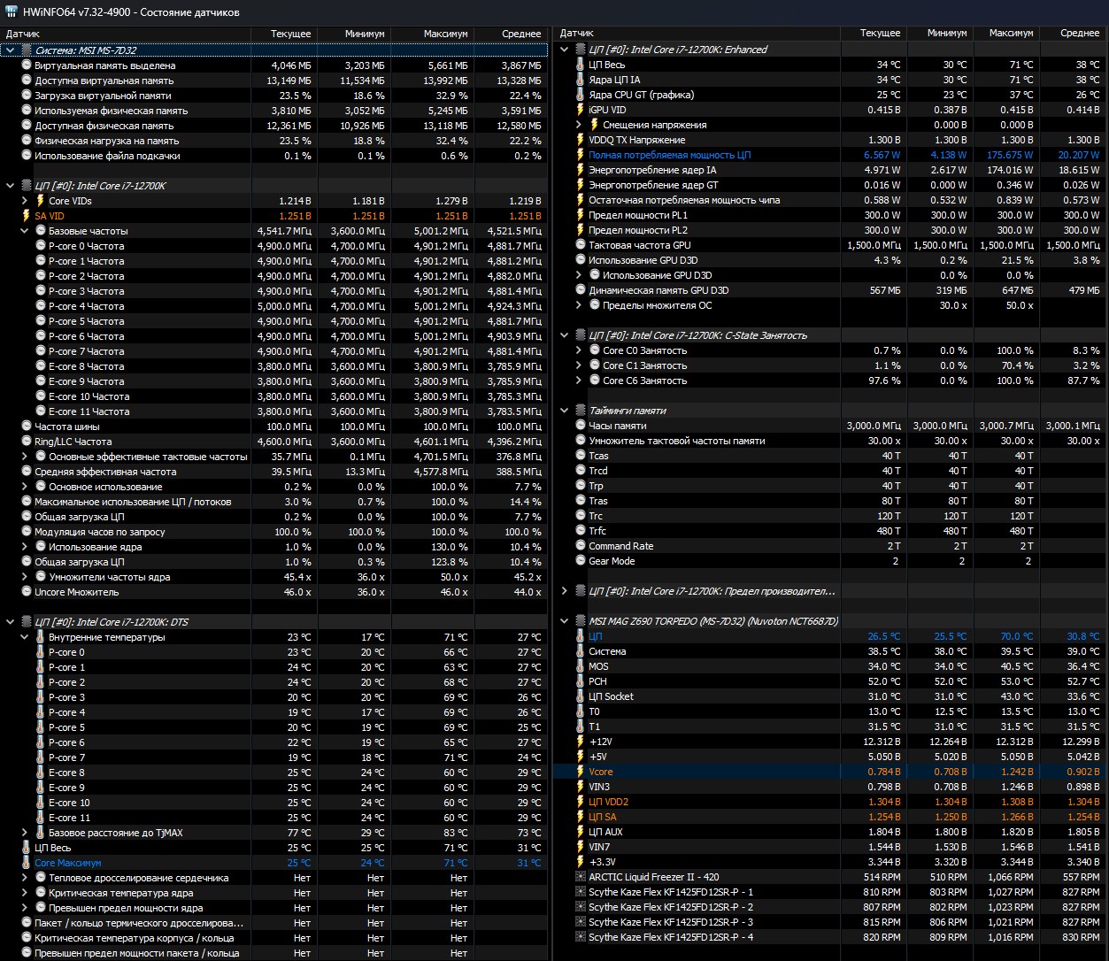This screenshot has height=961, width=1109.
Task: Click the clock icon beside Ring/LLC Частота
Action: point(26,442)
